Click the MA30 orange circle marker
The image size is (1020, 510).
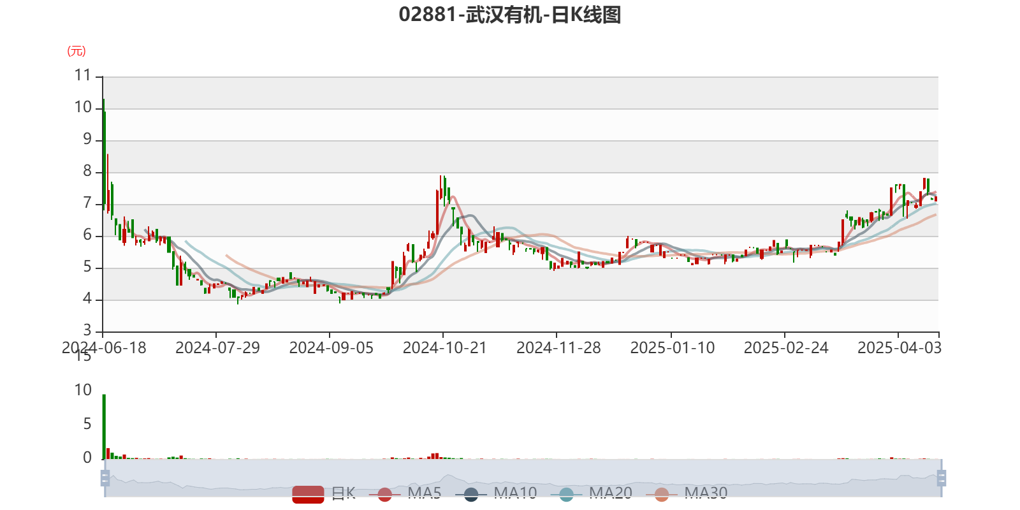662,494
